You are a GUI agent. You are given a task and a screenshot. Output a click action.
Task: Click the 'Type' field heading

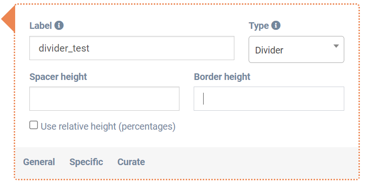click(259, 26)
